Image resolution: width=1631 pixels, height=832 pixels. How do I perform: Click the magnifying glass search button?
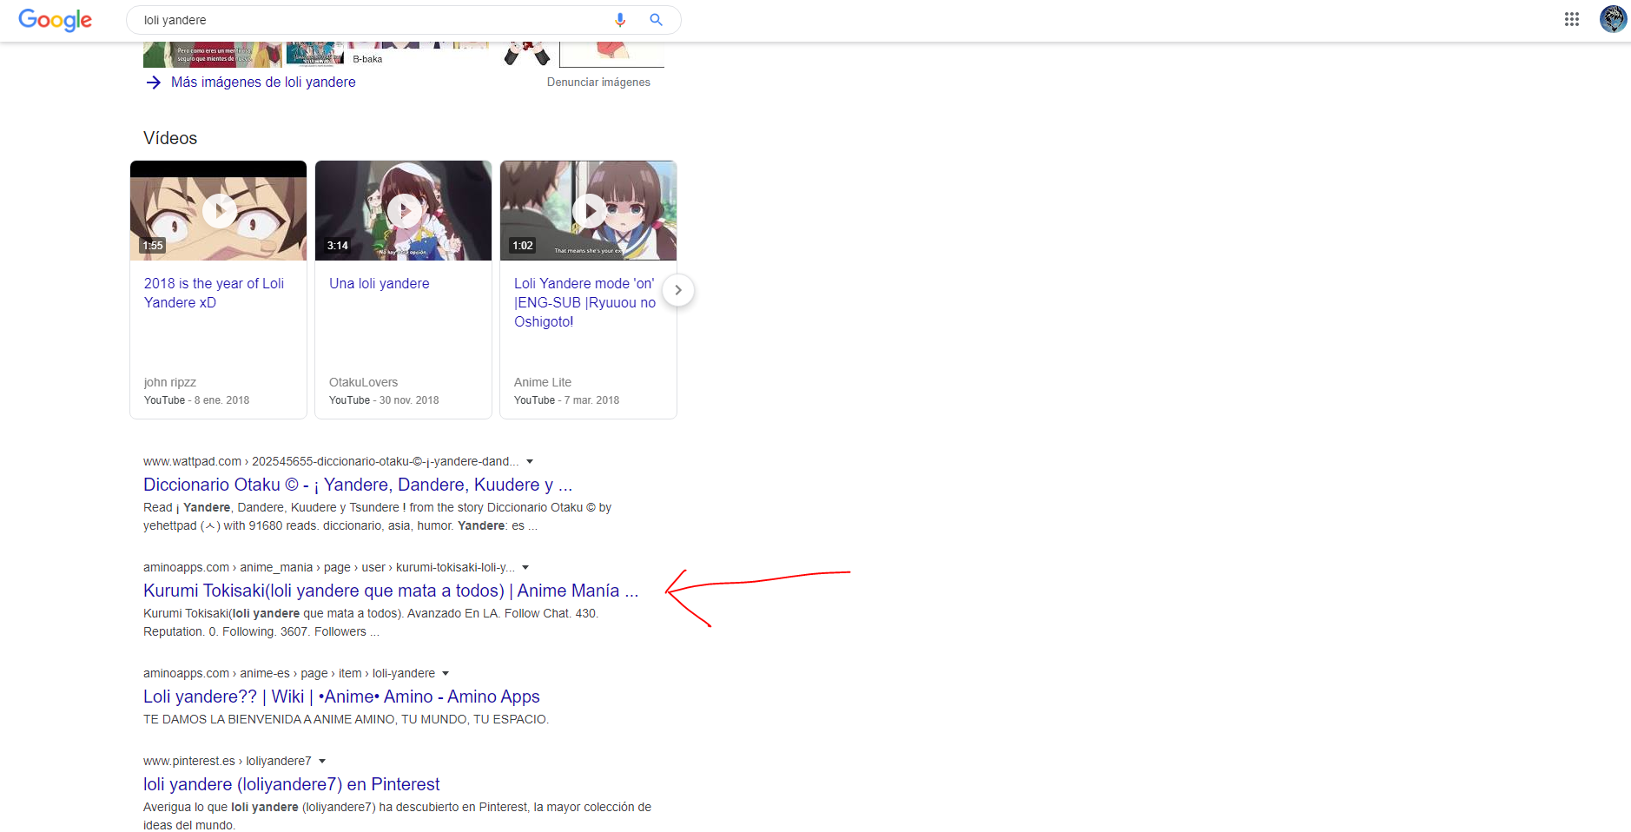[657, 20]
